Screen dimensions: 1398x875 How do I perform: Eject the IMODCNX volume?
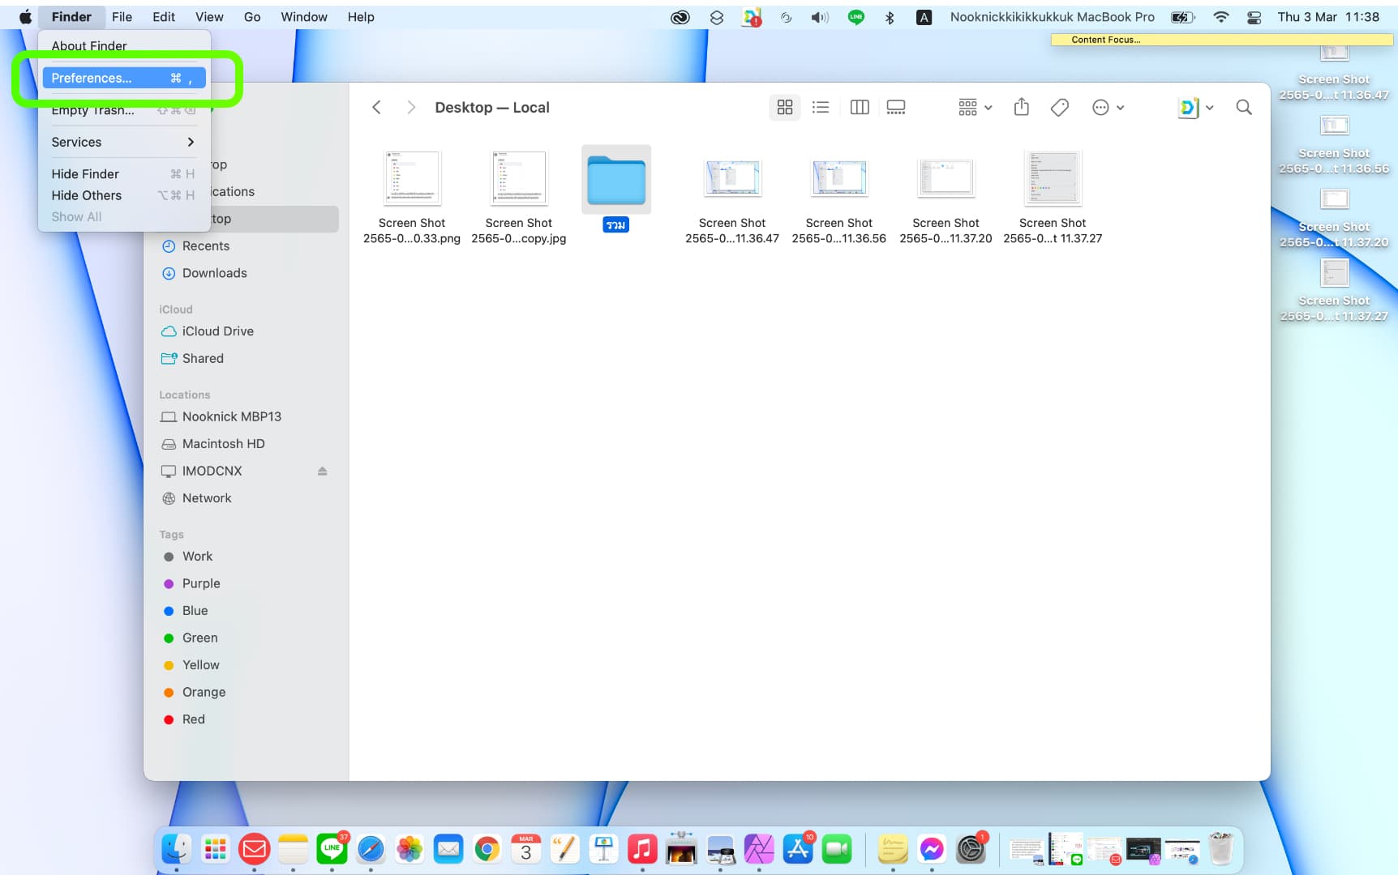pyautogui.click(x=322, y=471)
